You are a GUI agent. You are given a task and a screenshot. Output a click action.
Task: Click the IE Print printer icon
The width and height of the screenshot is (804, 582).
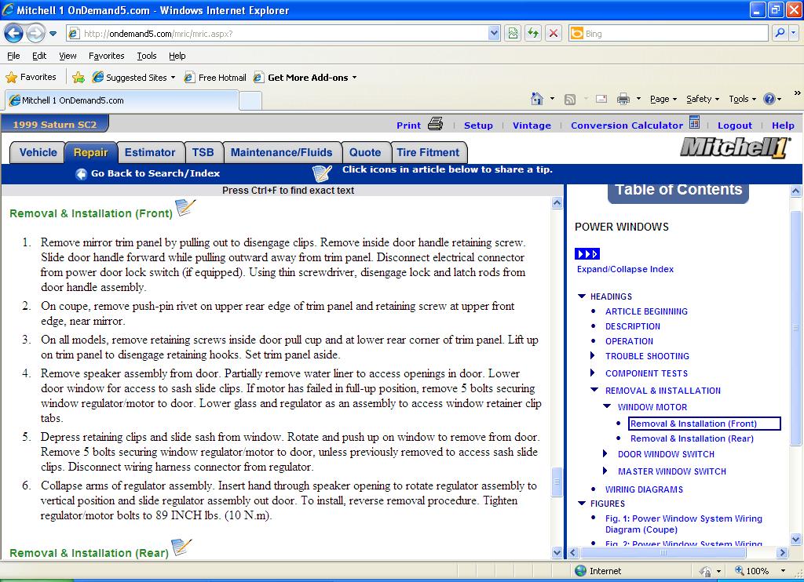[x=623, y=99]
